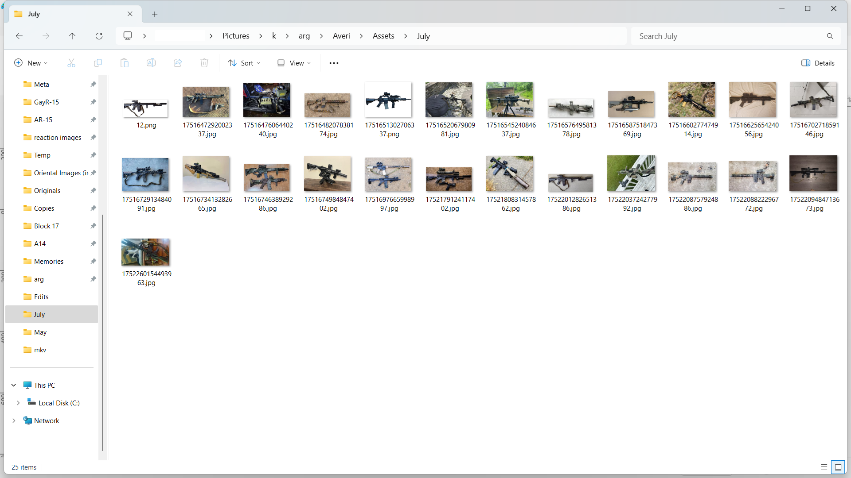Switch to details list view icon

[824, 467]
